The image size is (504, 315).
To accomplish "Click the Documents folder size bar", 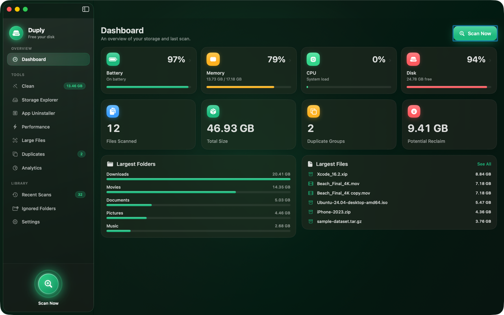I will coord(198,205).
